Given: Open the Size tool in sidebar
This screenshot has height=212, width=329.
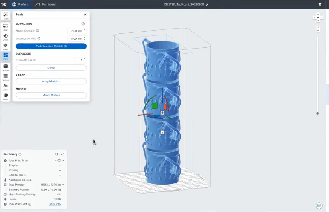Looking at the screenshot, I should coord(6,27).
